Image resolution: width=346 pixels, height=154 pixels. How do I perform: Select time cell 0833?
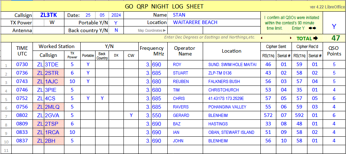[x=22, y=132]
